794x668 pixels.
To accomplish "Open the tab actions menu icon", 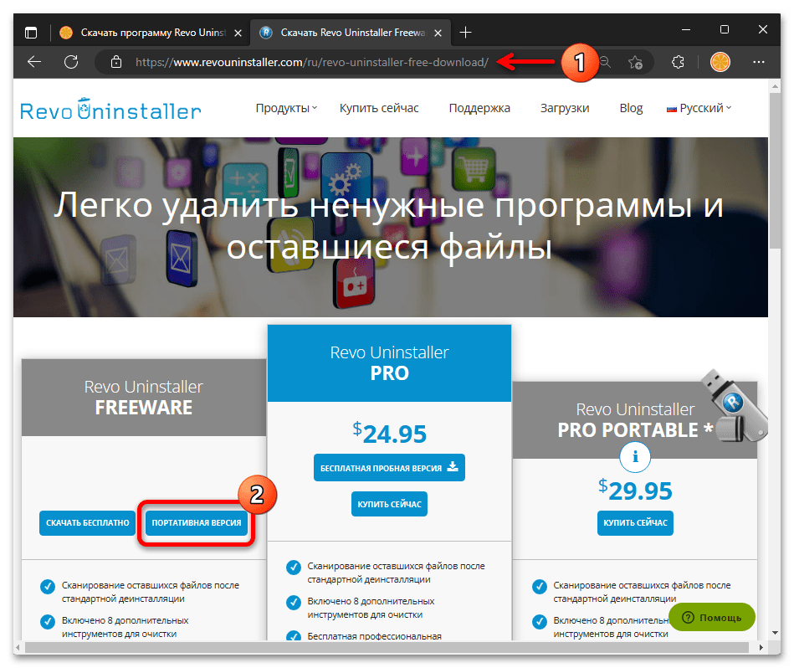I will 31,33.
